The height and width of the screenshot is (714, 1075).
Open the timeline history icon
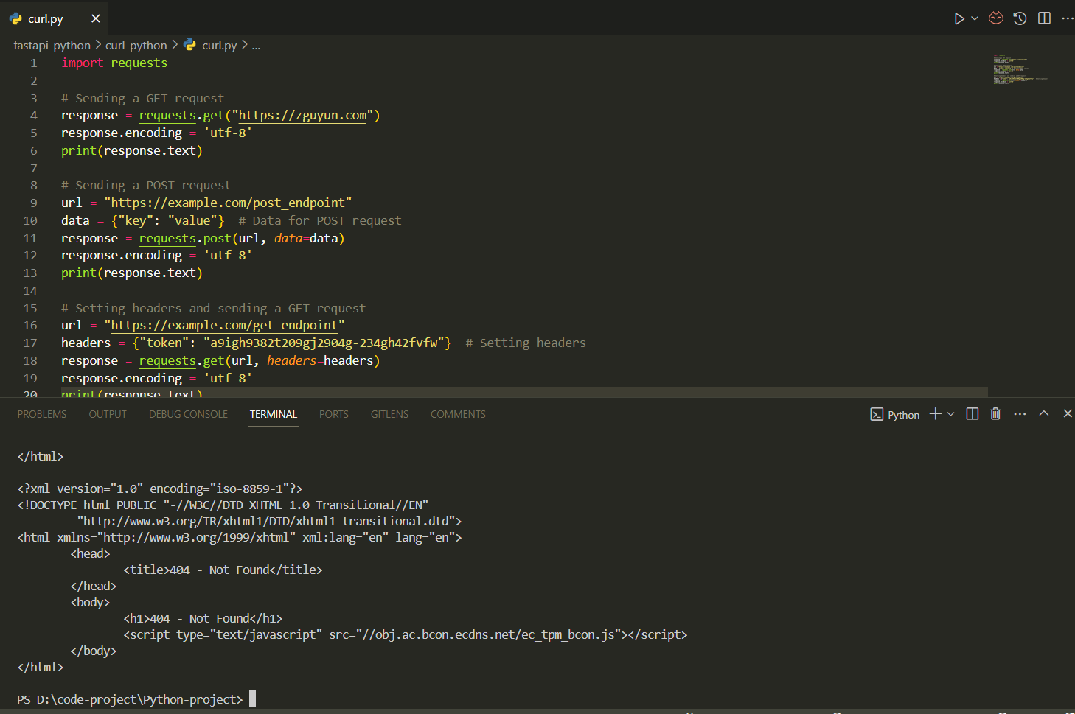[x=1020, y=18]
